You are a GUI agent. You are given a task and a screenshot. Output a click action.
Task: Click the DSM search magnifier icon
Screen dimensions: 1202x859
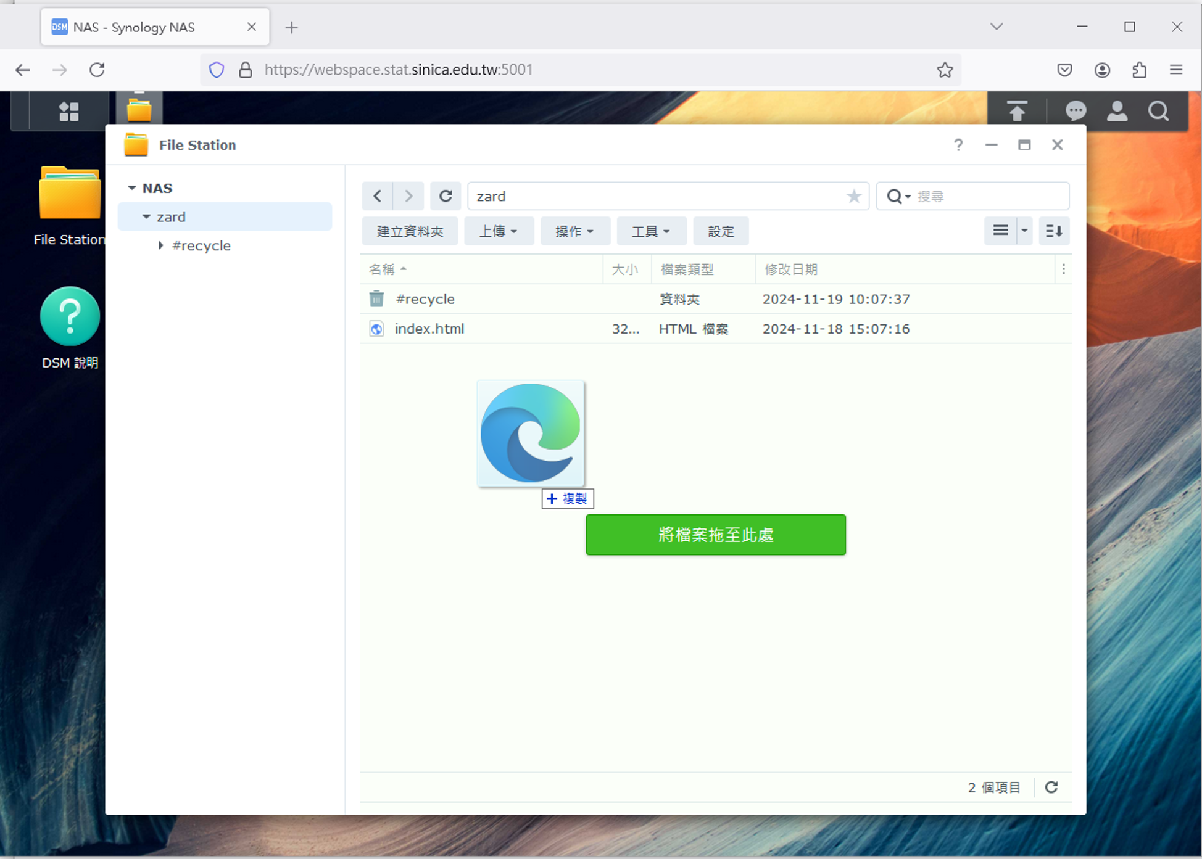pos(1158,111)
